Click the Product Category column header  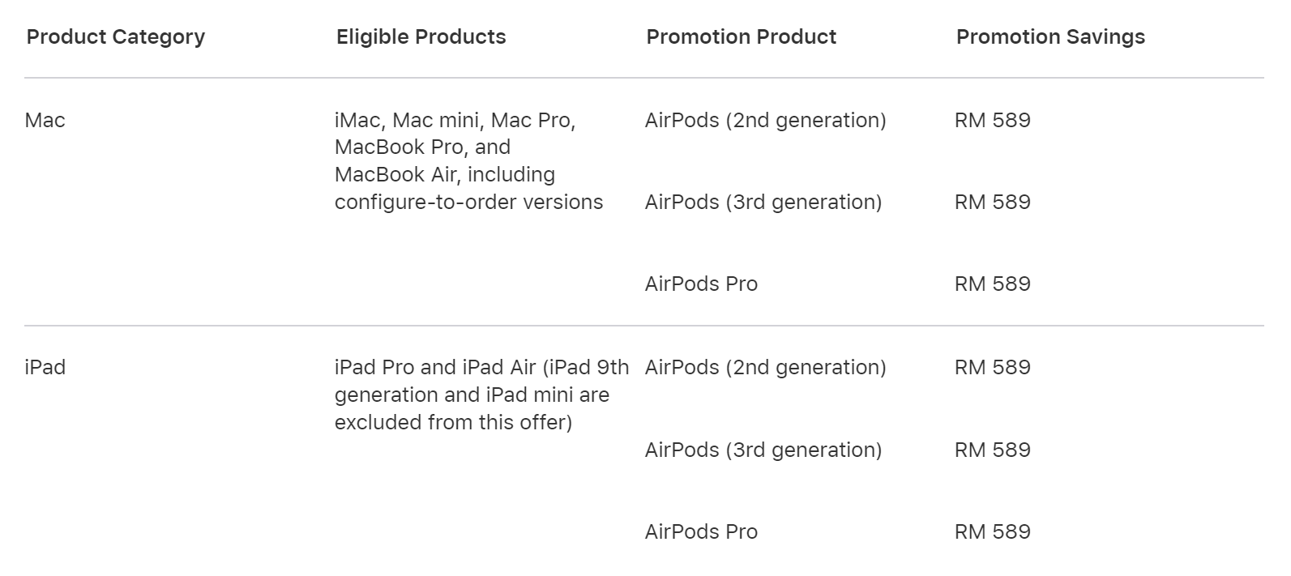pos(116,37)
